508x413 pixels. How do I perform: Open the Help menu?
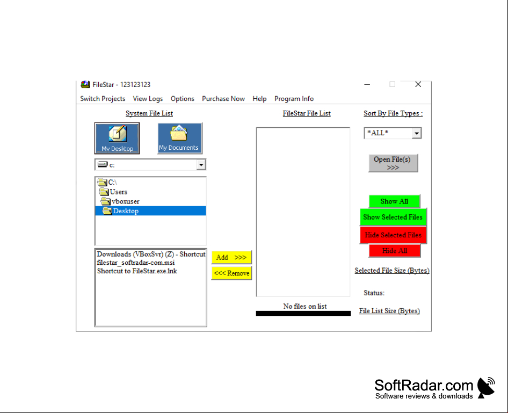[x=259, y=98]
